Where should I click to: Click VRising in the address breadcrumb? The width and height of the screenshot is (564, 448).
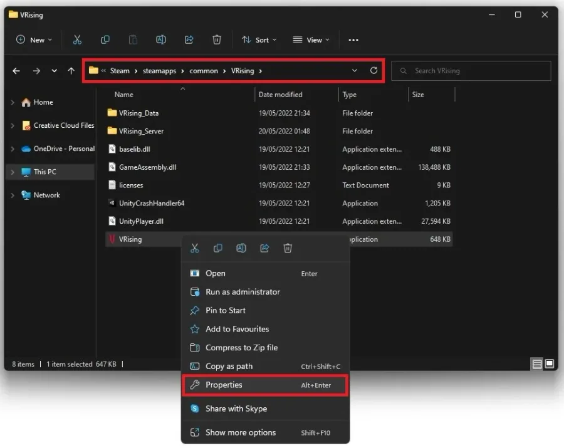(x=243, y=71)
